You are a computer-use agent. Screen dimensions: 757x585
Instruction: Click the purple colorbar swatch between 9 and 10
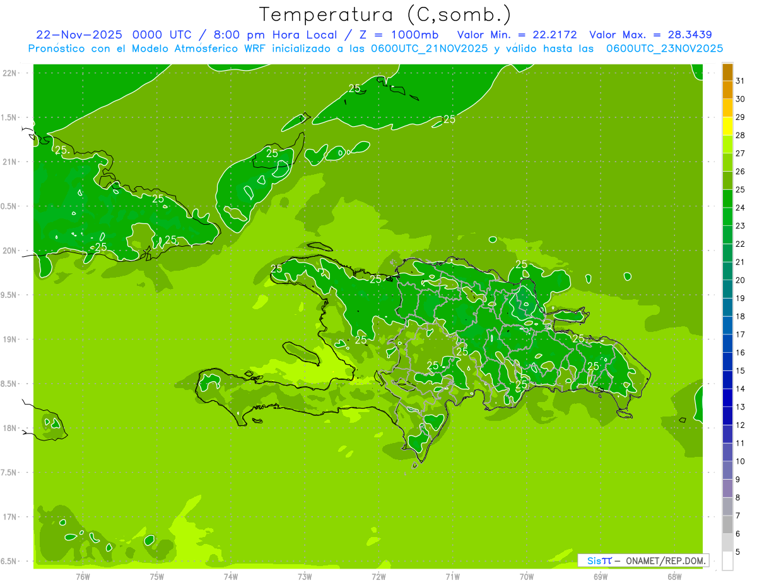[727, 470]
